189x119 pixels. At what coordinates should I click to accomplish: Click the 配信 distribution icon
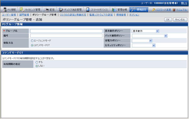(46, 9)
